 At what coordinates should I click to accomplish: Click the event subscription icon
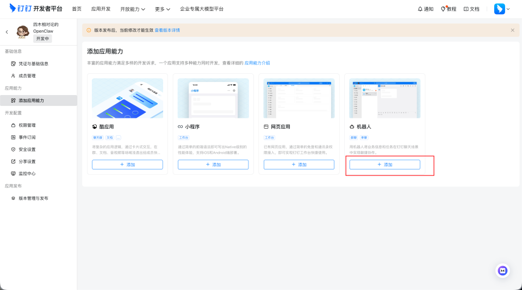[13, 137]
